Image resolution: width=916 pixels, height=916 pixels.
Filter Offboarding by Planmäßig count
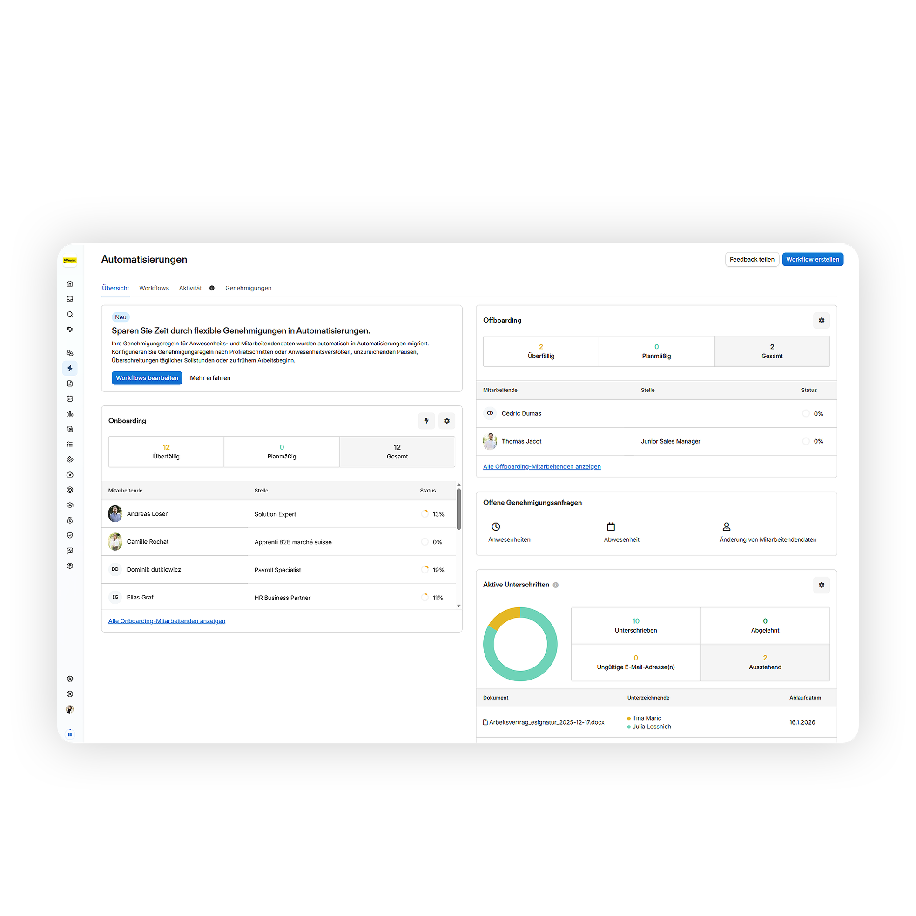[x=656, y=351]
